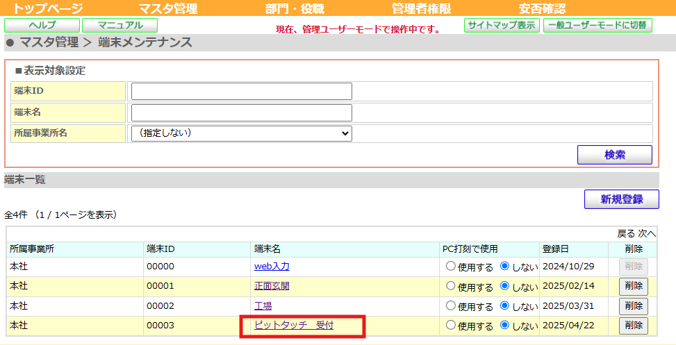Click the ヘルプ button
676x345 pixels.
(x=42, y=26)
